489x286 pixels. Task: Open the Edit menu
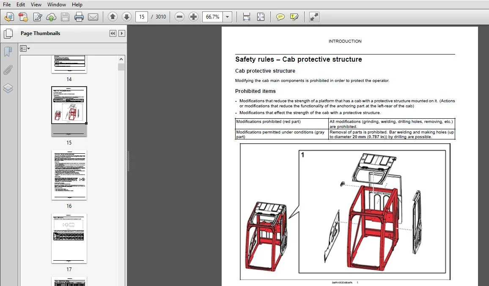21,4
